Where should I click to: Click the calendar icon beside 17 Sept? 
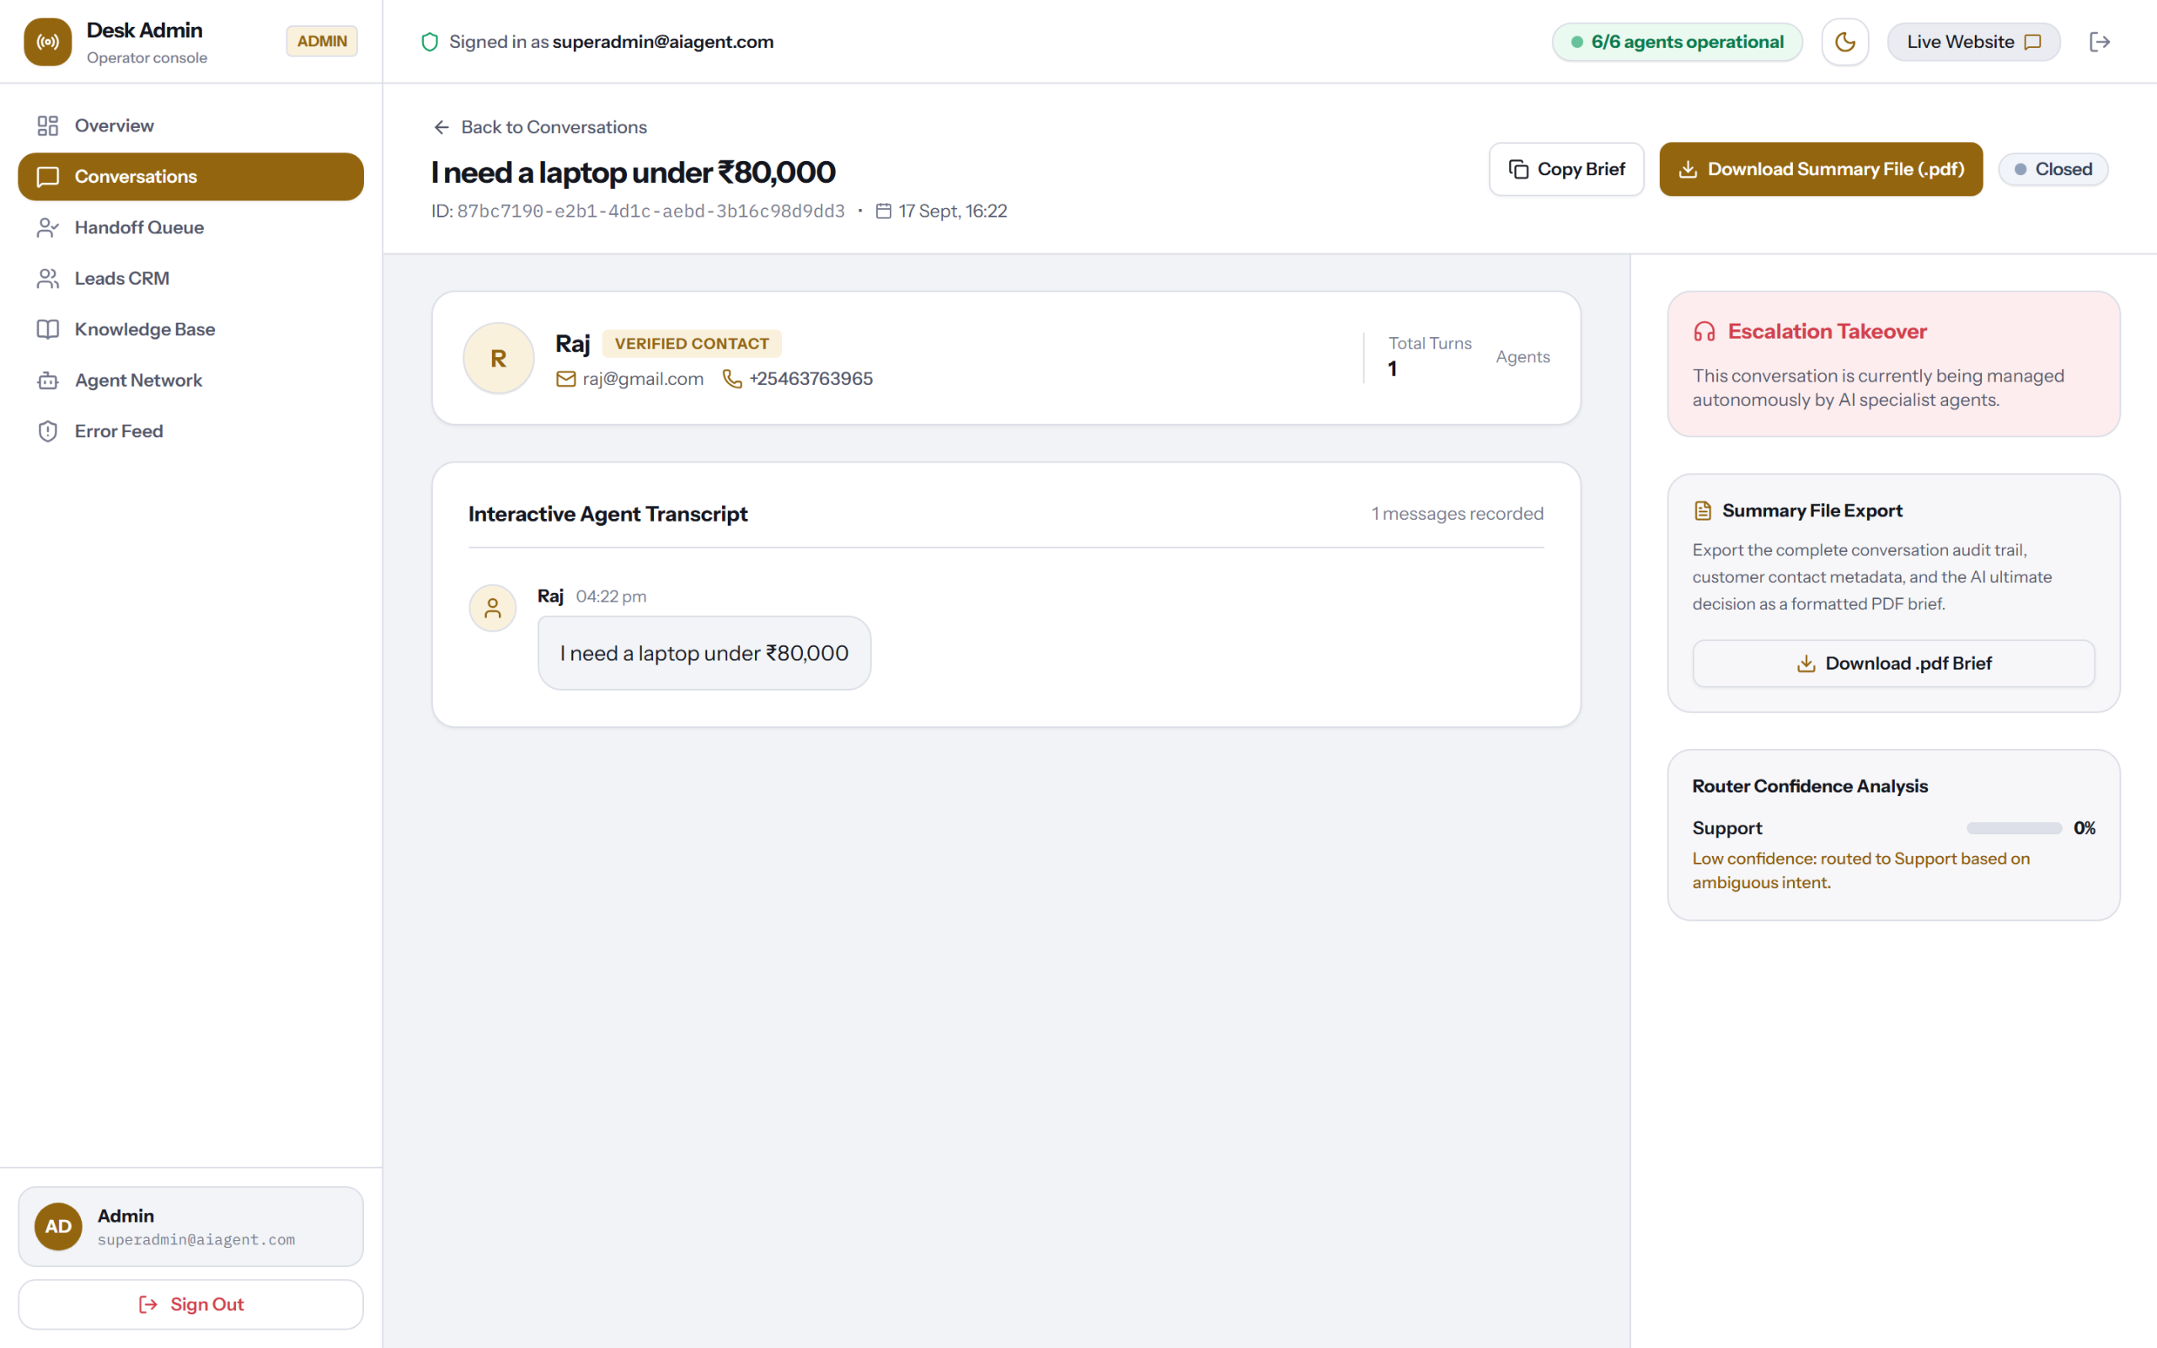[x=883, y=211]
